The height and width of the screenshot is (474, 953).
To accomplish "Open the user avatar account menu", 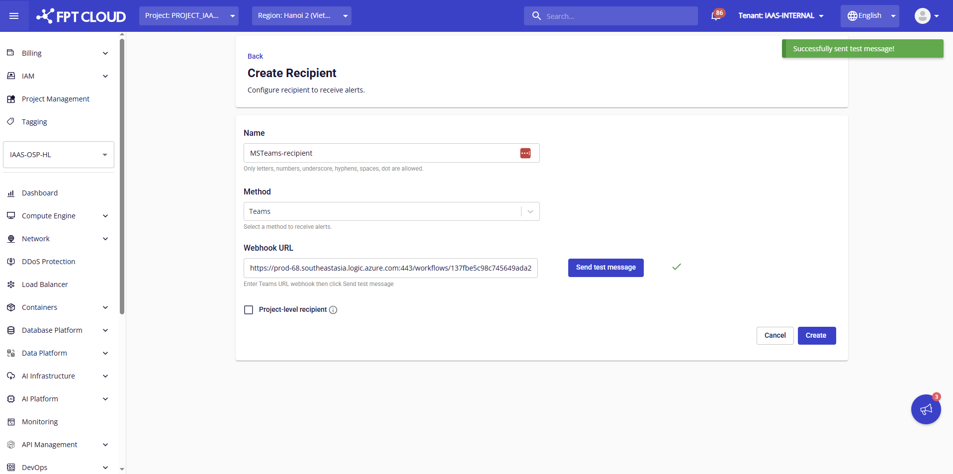I will coord(926,16).
